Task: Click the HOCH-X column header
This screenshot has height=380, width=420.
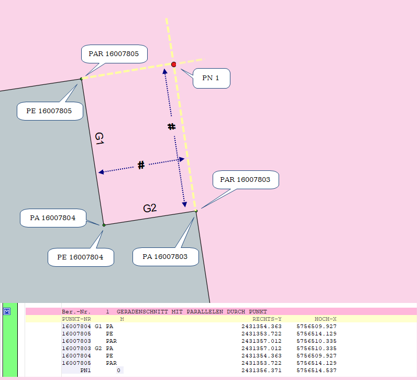Action: point(325,319)
